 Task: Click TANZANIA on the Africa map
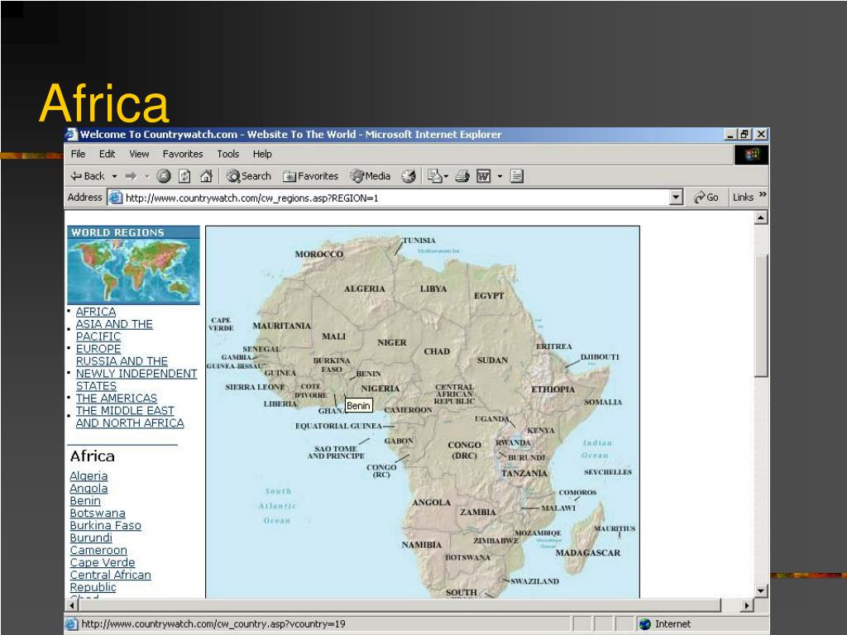click(x=524, y=473)
